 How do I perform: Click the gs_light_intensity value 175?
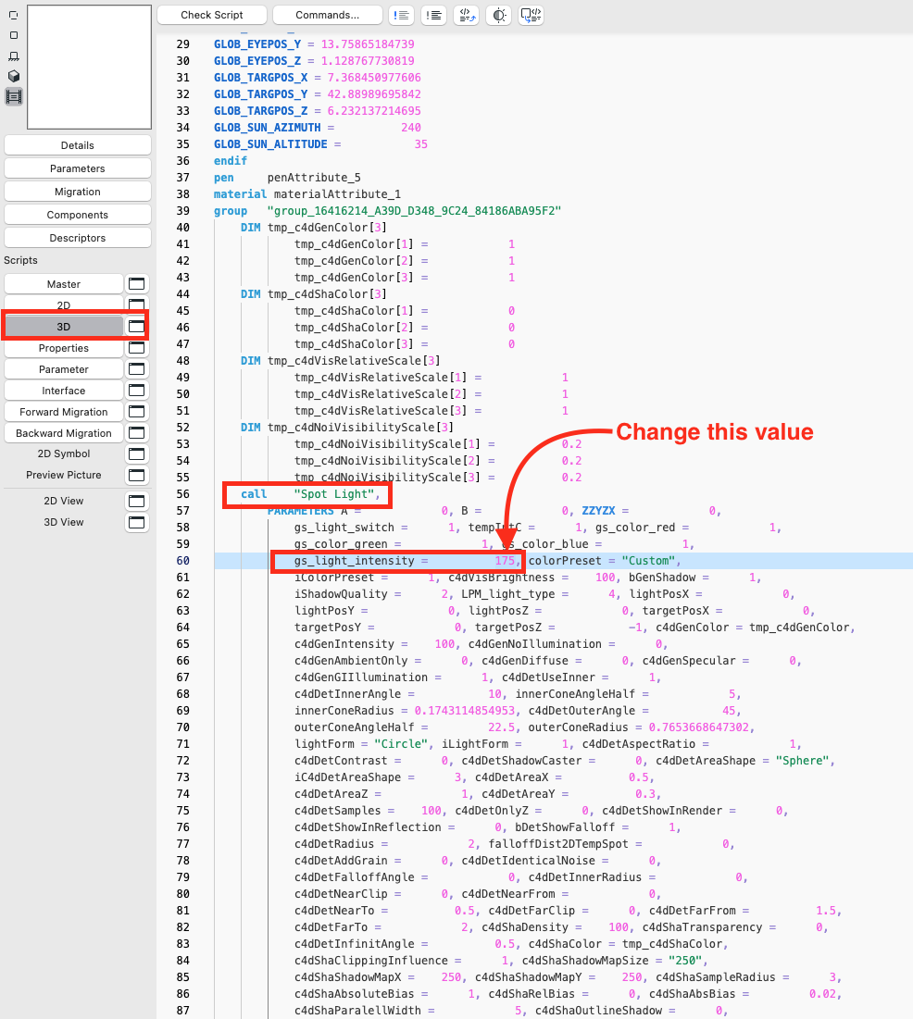(x=505, y=561)
